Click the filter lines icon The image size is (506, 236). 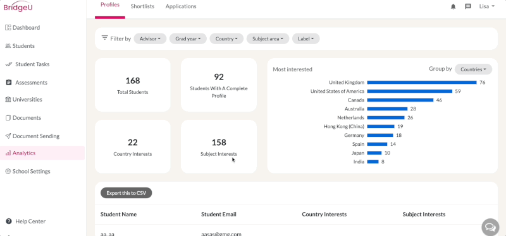point(104,38)
